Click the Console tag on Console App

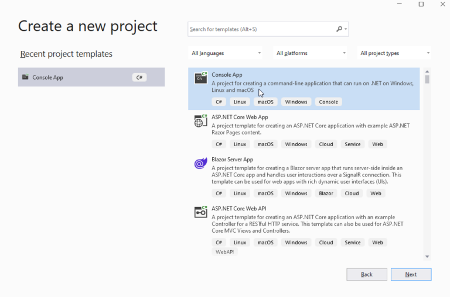click(328, 102)
